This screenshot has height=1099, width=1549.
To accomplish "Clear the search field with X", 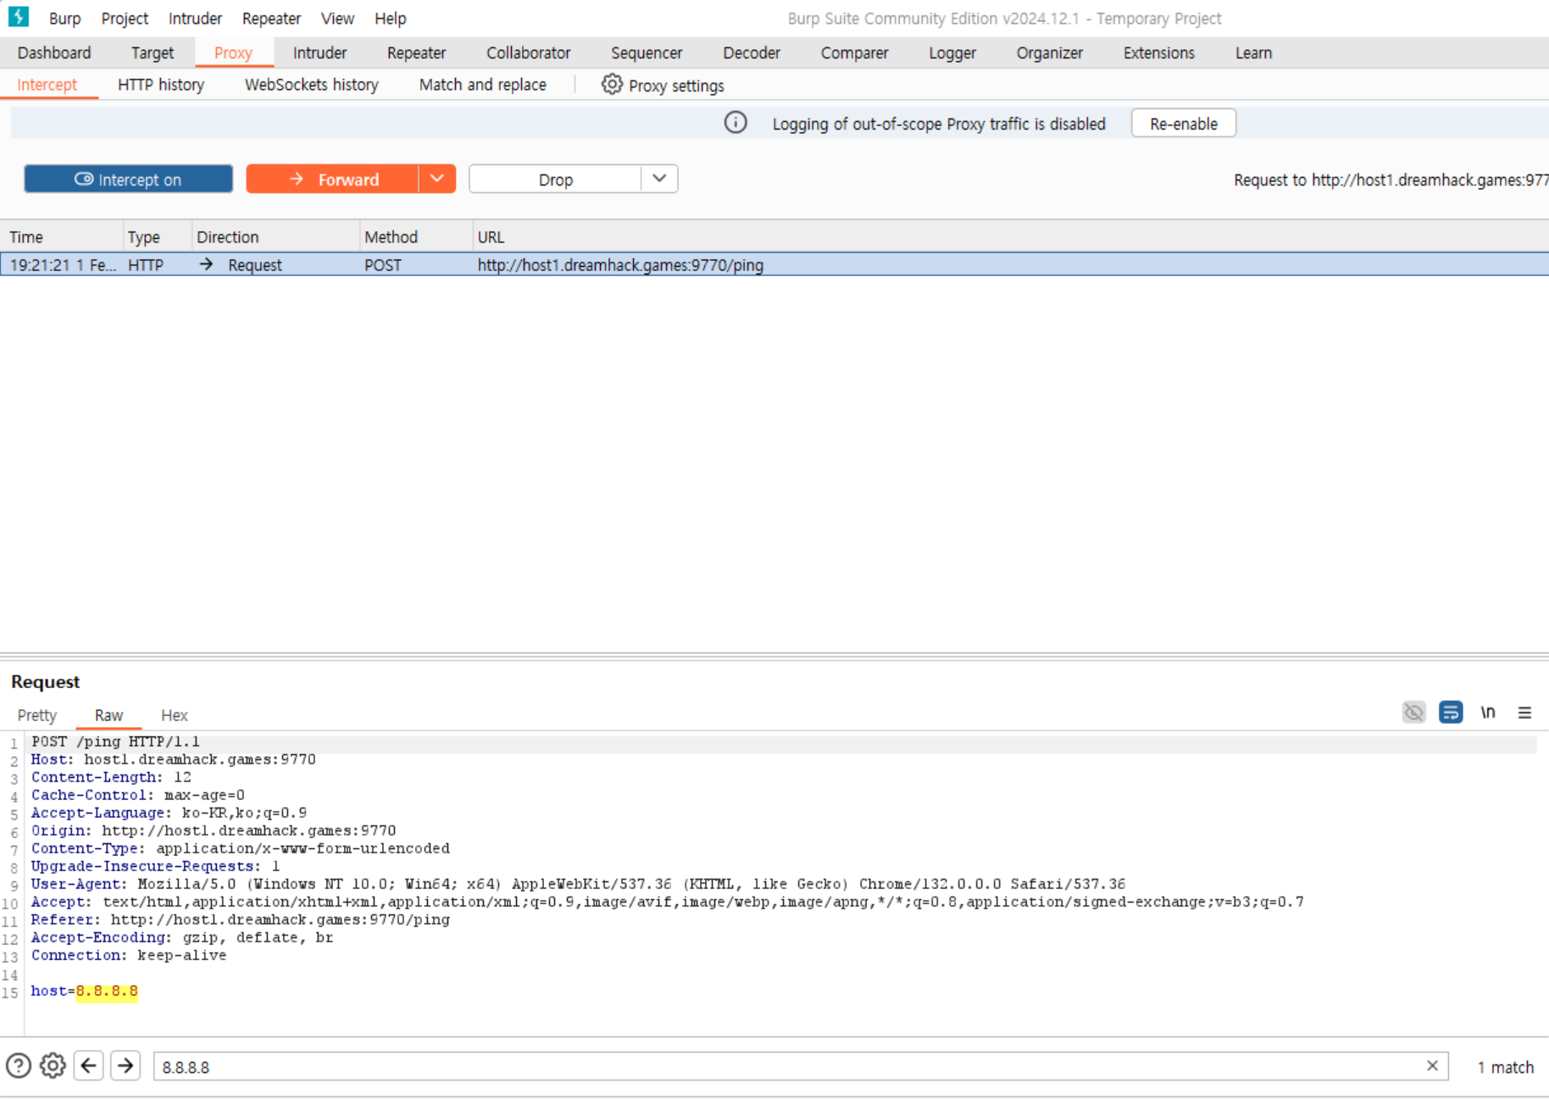I will (1432, 1066).
